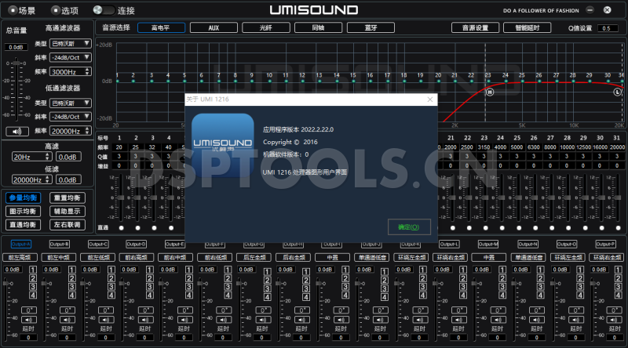Image resolution: width=628 pixels, height=348 pixels.
Task: Mute Output-C channel speaker icon
Action: 106,320
